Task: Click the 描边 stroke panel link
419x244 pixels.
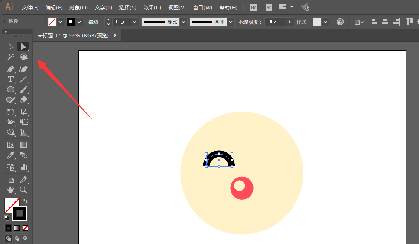Action: pos(95,22)
